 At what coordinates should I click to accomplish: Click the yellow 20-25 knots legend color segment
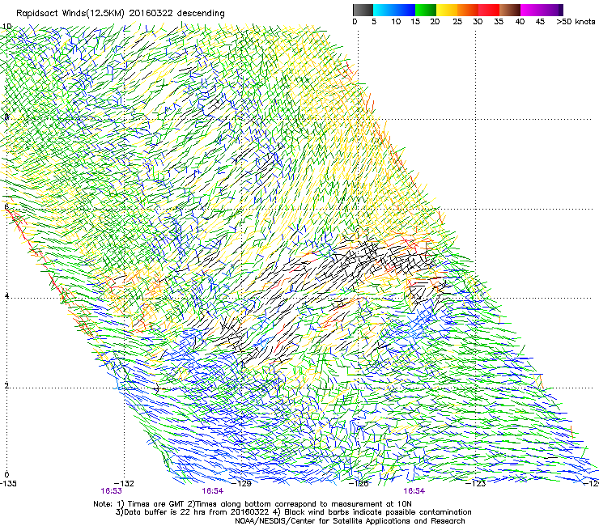447,10
